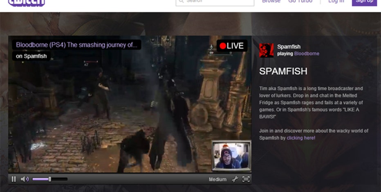Image resolution: width=381 pixels, height=192 pixels.
Task: Click the Log In link
Action: tap(336, 2)
